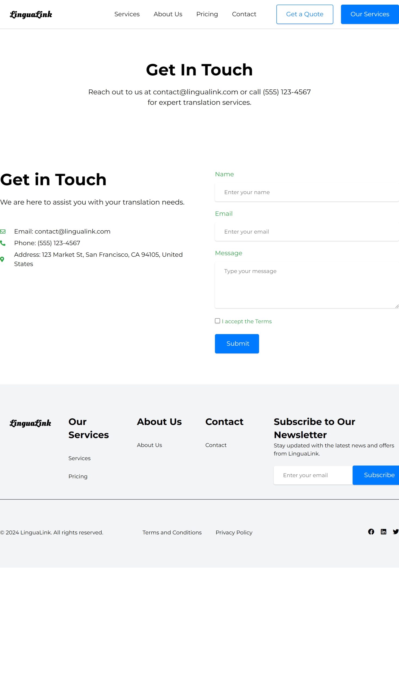The width and height of the screenshot is (399, 696).
Task: Submit the contact form
Action: (x=237, y=344)
